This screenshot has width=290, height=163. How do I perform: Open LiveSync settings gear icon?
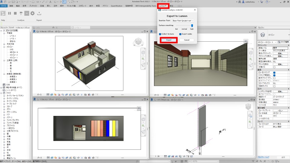(32, 13)
